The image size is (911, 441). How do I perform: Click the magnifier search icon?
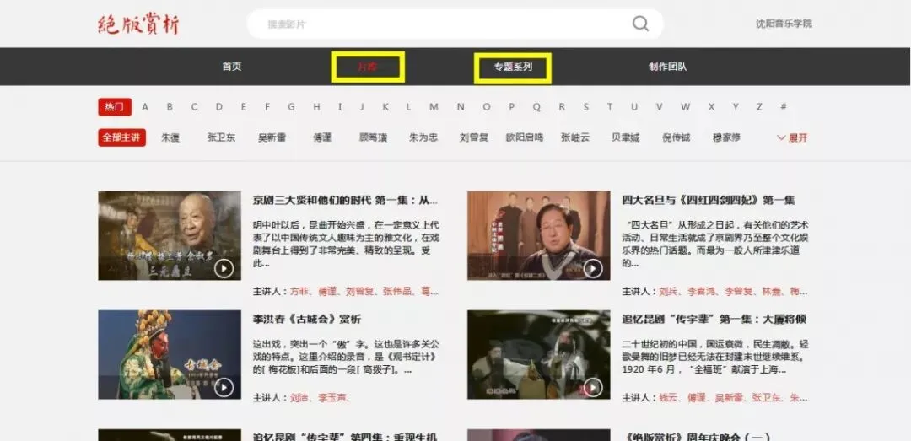pyautogui.click(x=640, y=24)
